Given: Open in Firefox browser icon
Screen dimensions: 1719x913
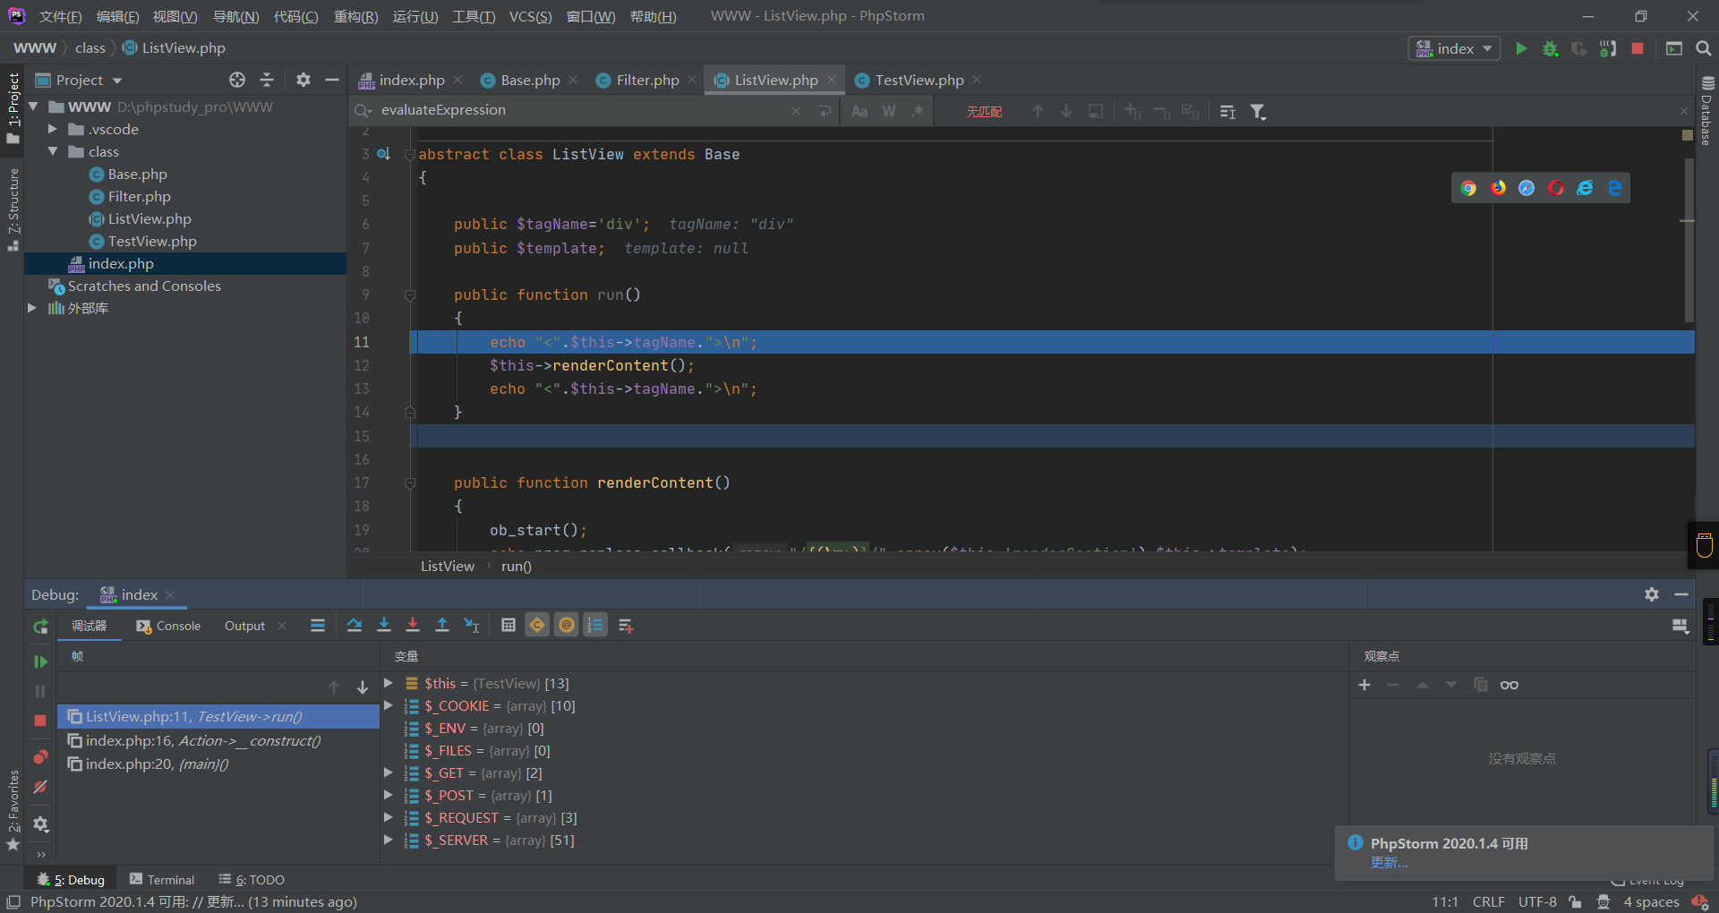Looking at the screenshot, I should click(x=1498, y=188).
